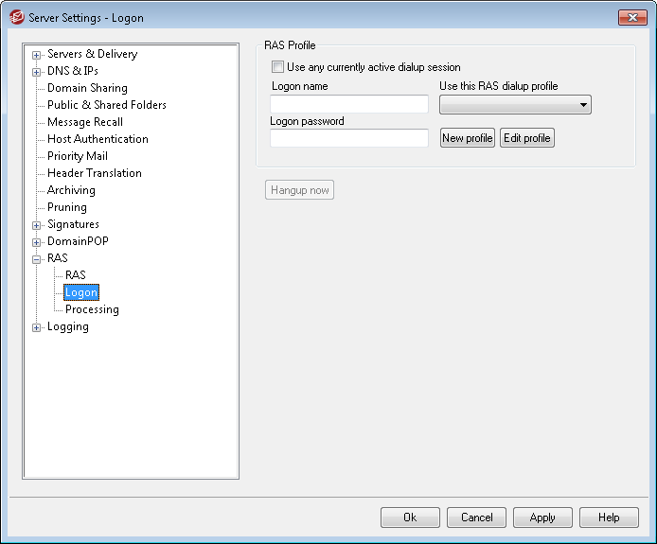Viewport: 657px width, 544px height.
Task: Go to Message Recall settings
Action: point(84,122)
